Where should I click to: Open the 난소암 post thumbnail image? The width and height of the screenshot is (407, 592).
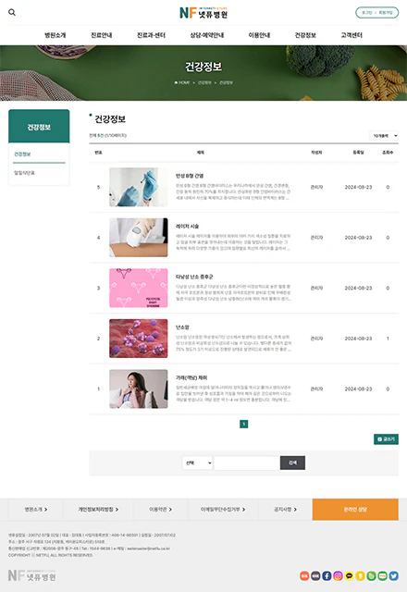[x=139, y=339]
